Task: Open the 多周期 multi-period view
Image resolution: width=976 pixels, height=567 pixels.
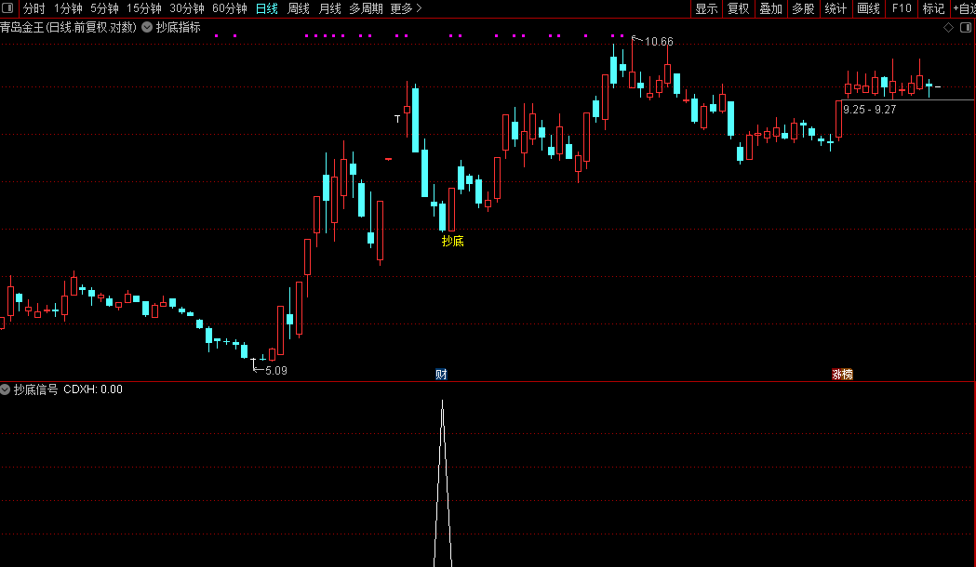Action: coord(366,8)
